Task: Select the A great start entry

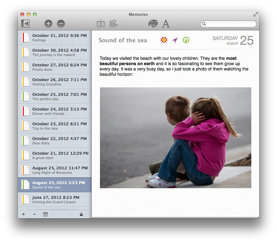Action: point(55,155)
